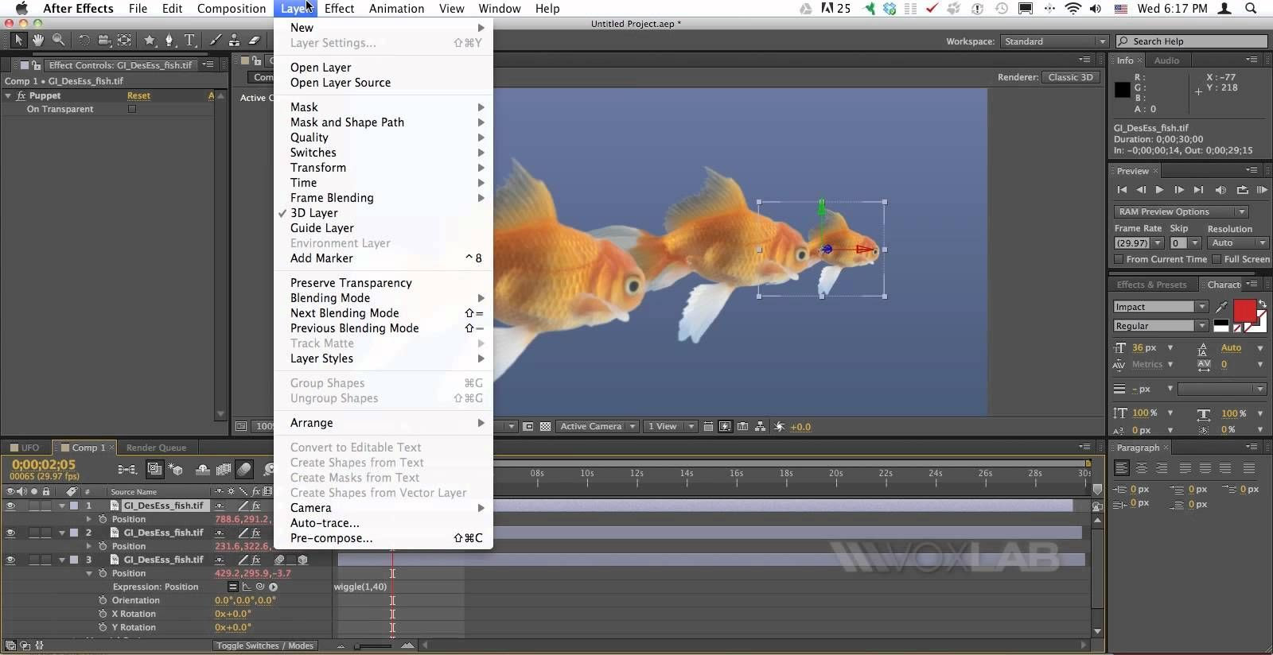Toggle On Transparent checkbox
1273x655 pixels.
tap(132, 109)
